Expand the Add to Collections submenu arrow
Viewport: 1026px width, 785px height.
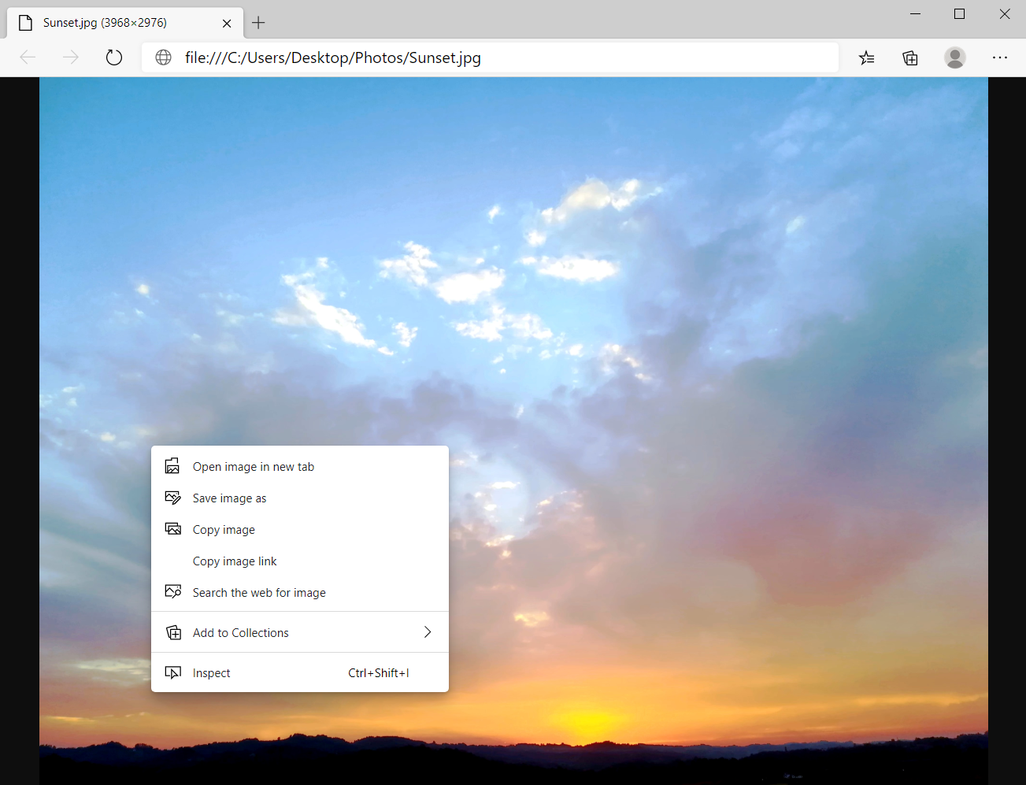pyautogui.click(x=428, y=632)
